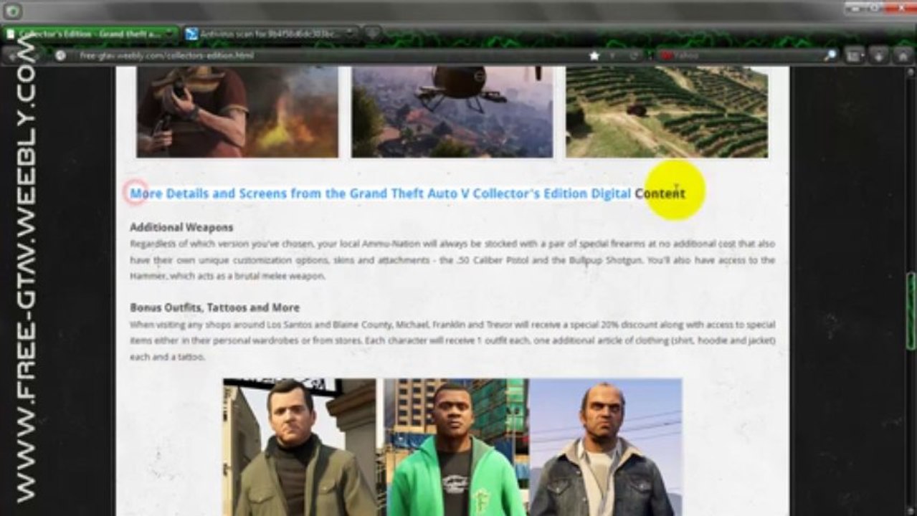Screen dimensions: 917x516
Task: Reload the current page
Action: click(x=634, y=55)
